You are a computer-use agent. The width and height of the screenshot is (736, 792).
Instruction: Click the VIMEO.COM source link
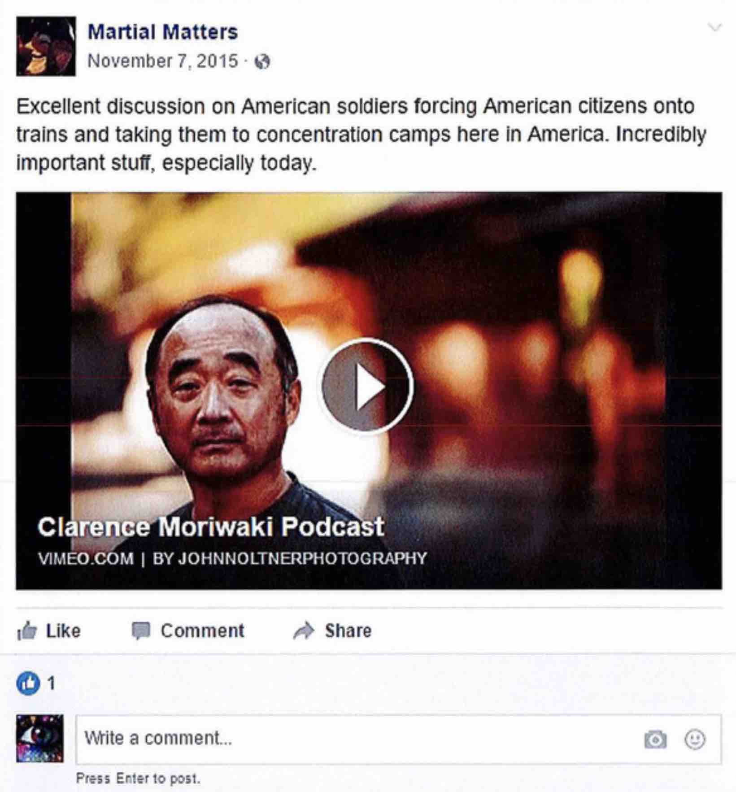pos(86,558)
